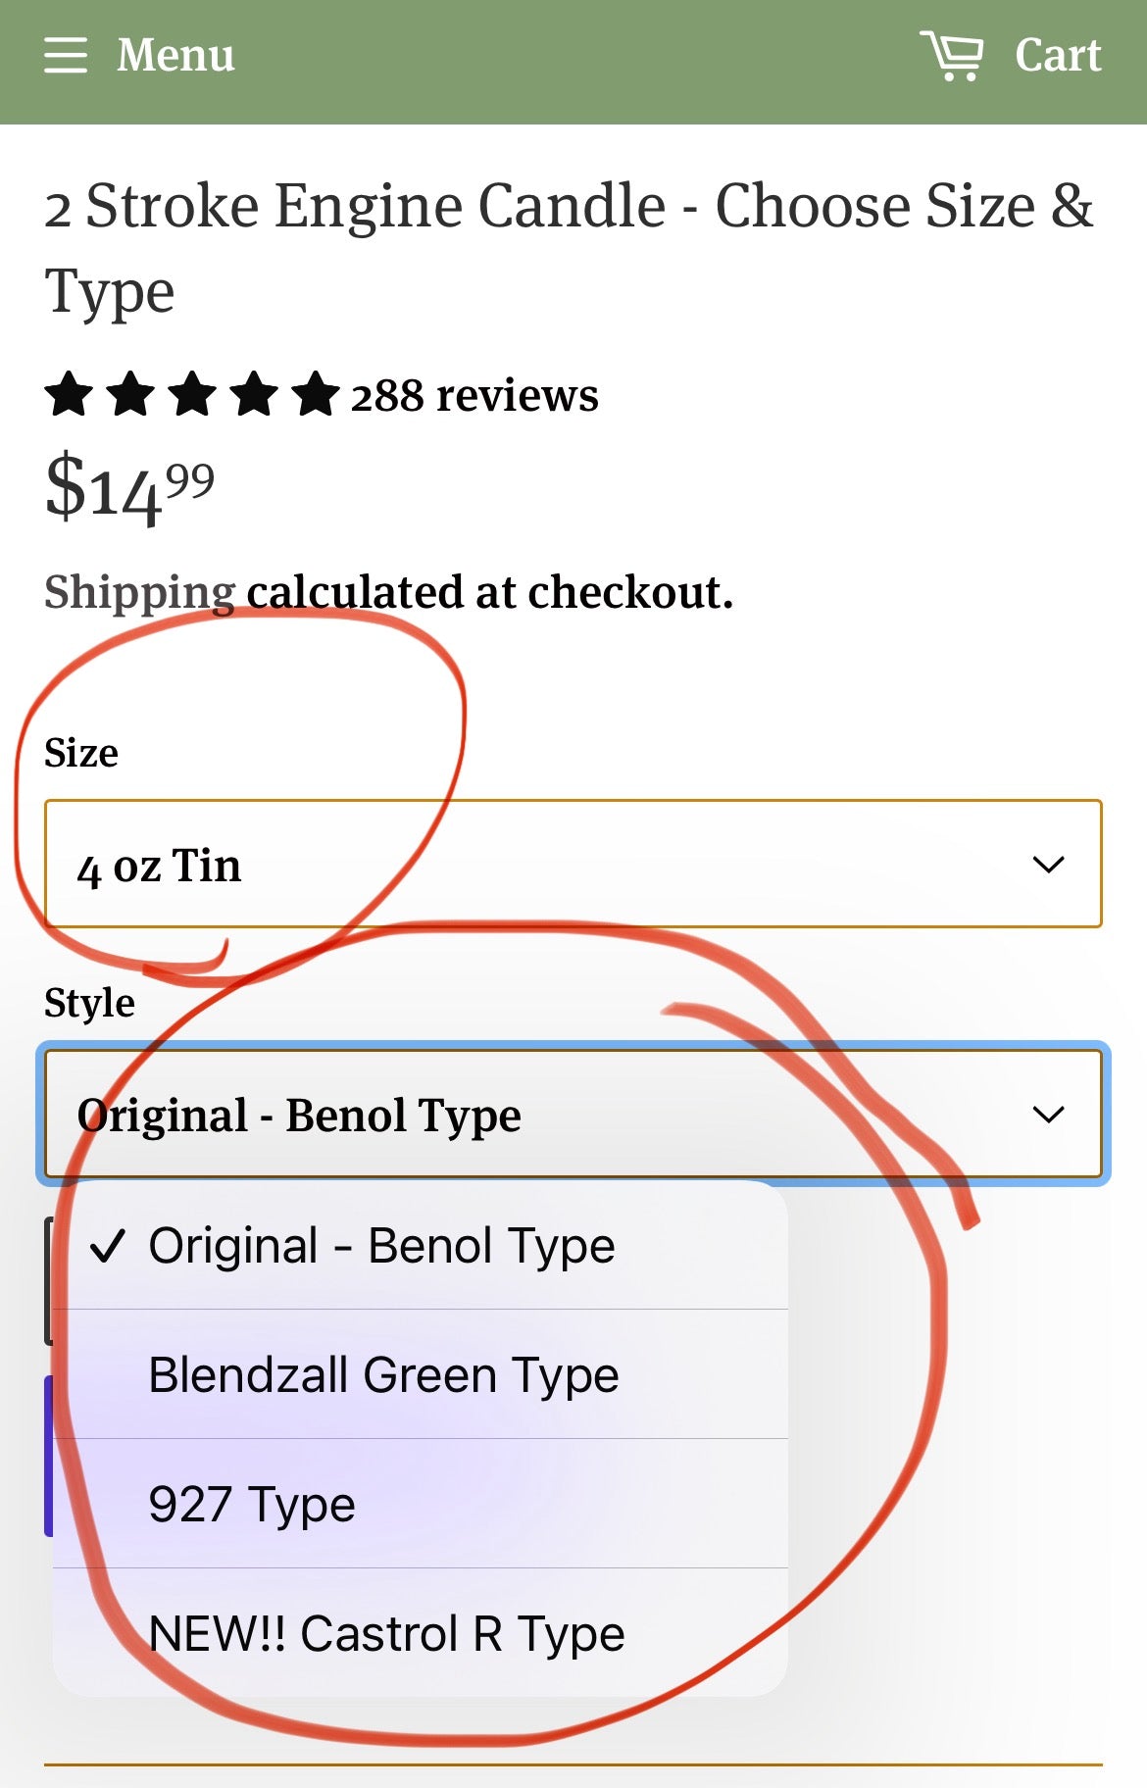
Task: Choose Blendzall Green Type from the list
Action: (383, 1375)
